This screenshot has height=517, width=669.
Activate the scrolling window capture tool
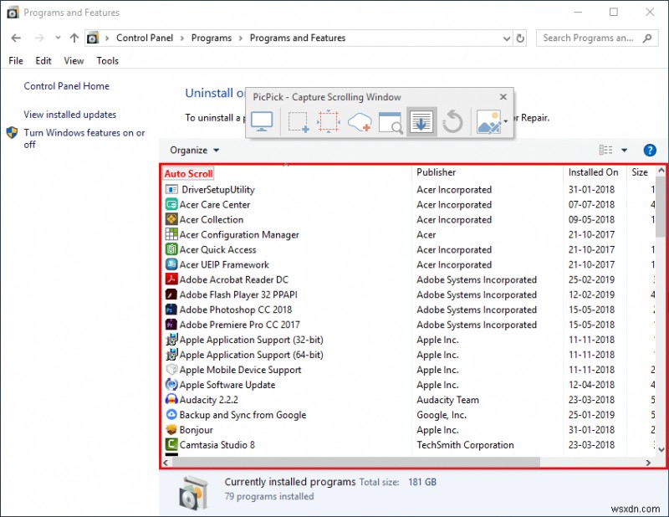(x=421, y=120)
